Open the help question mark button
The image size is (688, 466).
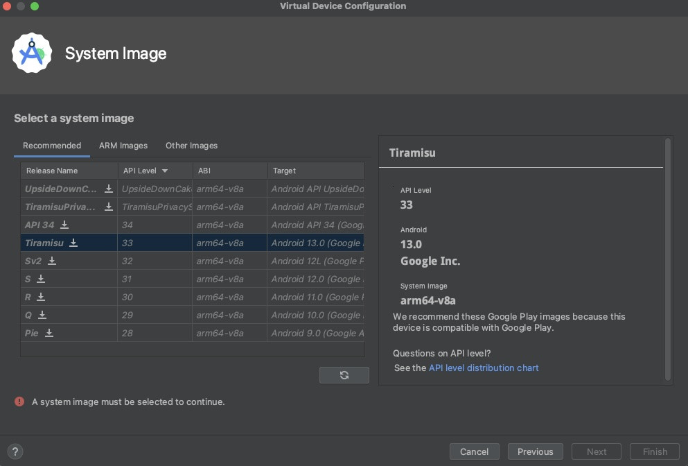tap(15, 451)
